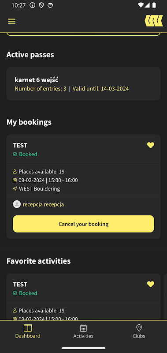Tap the yellow app logo

pos(154,21)
